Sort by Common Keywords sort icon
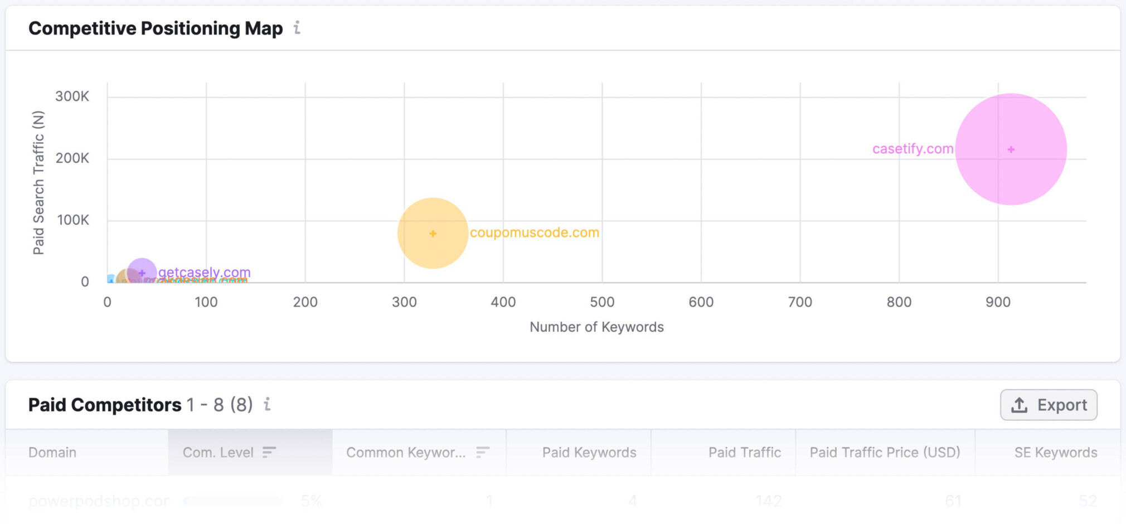Viewport: 1126px width, 524px height. pyautogui.click(x=483, y=452)
